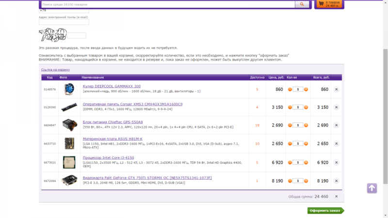Click the green Оформить заказ button
This screenshot has width=388, height=218.
[x=325, y=211]
